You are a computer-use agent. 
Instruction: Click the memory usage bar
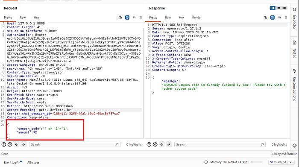pyautogui.click(x=257, y=162)
